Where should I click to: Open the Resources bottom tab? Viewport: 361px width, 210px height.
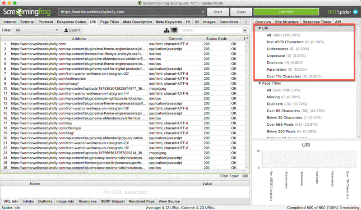[88, 201]
